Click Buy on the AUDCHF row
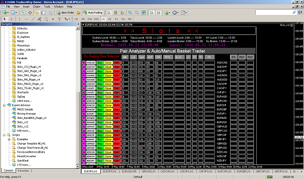Image resolution: width=304 pixels, height=179 pixels. (100, 67)
